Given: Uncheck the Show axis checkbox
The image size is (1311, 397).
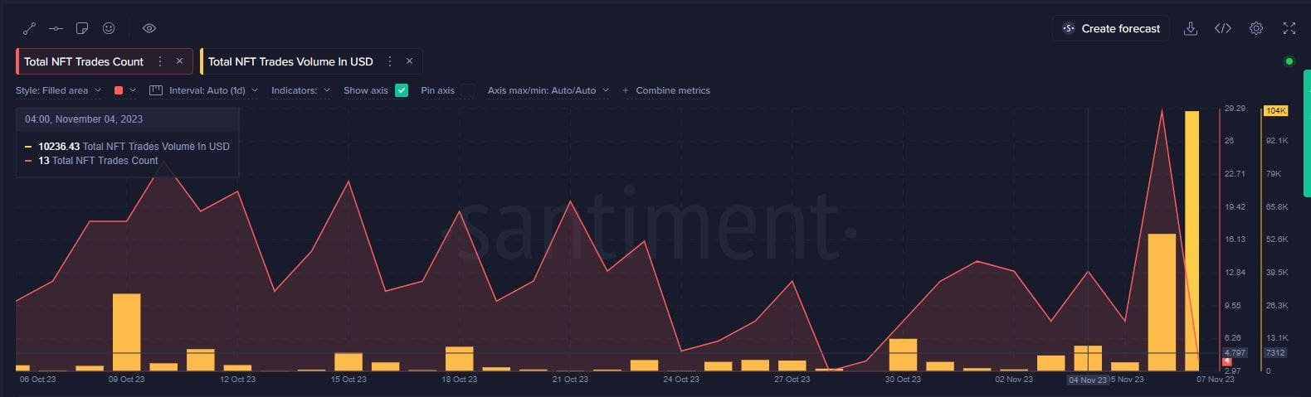Looking at the screenshot, I should pyautogui.click(x=402, y=90).
